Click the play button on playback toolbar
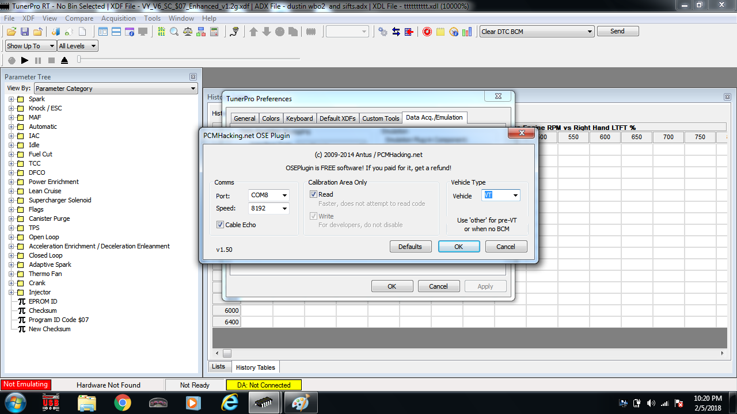Screen dimensions: 737x414 click(x=25, y=60)
